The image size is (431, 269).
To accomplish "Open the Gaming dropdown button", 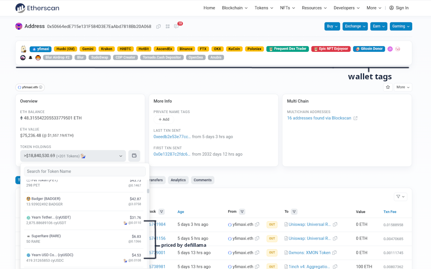I will 401,26.
